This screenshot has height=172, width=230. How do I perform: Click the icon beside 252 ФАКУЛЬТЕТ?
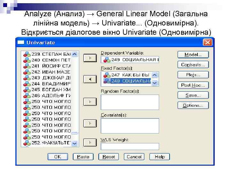pyautogui.click(x=27, y=143)
